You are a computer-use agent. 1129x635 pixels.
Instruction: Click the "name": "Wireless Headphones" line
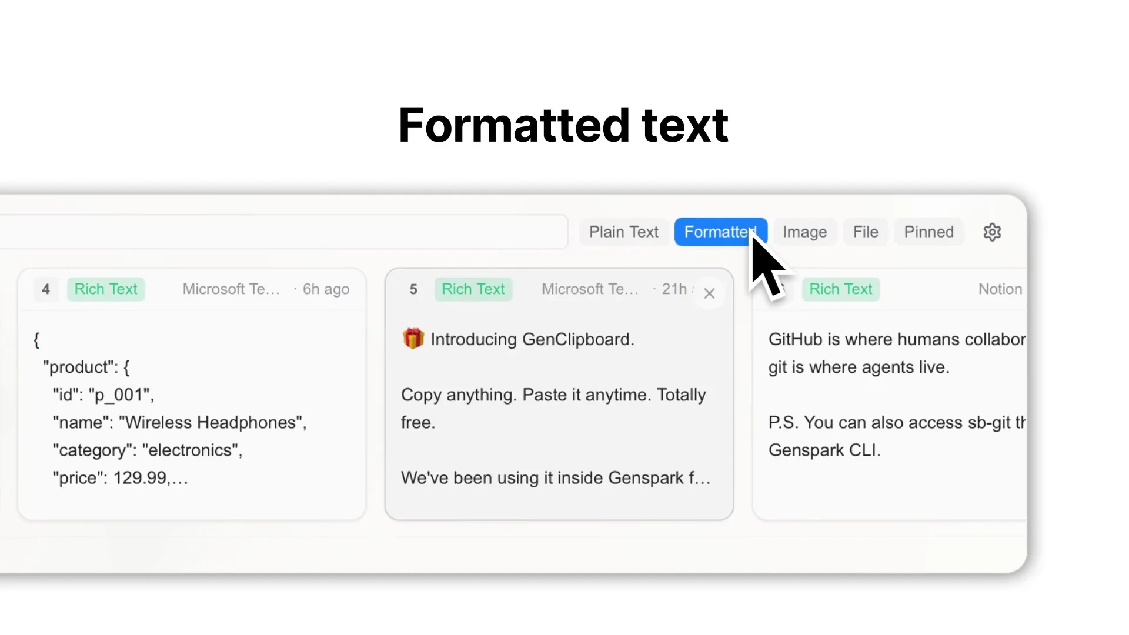point(179,422)
